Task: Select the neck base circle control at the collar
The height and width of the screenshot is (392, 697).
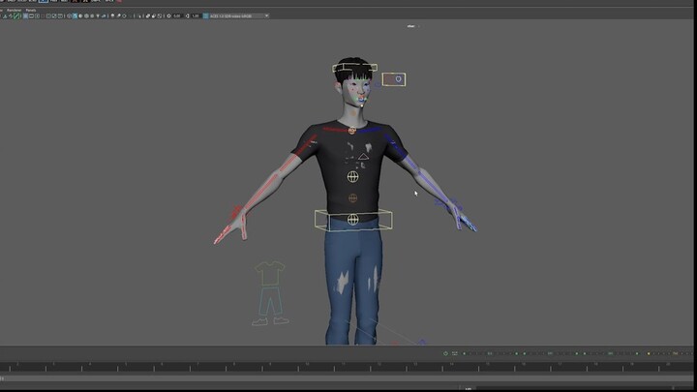Action: [x=352, y=131]
